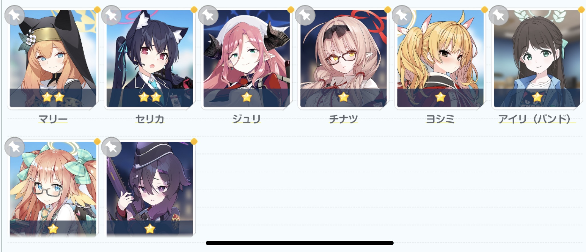
Task: Toggle the pin icon on ジュリ's card
Action: pos(208,15)
